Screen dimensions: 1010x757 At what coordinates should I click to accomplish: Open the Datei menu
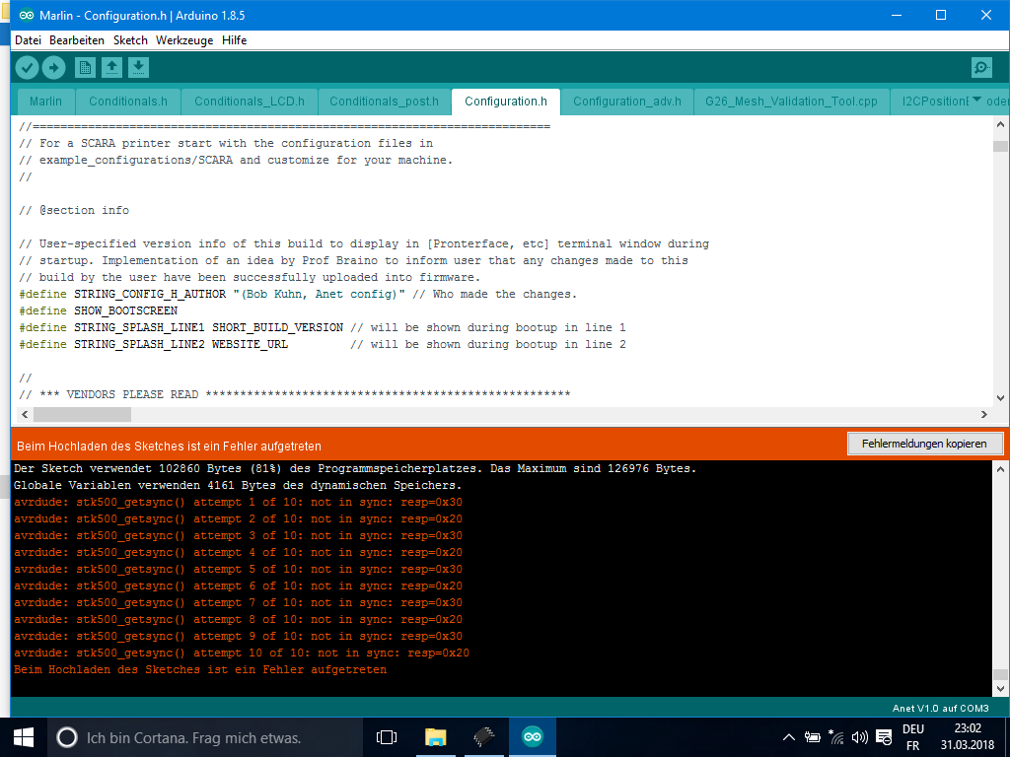click(x=28, y=39)
